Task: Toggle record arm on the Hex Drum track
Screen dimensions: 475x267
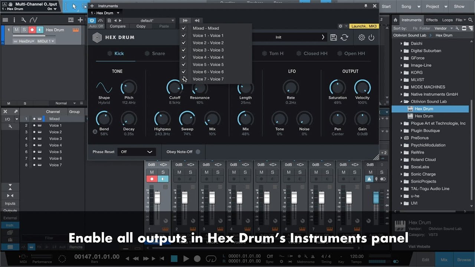Action: point(32,30)
